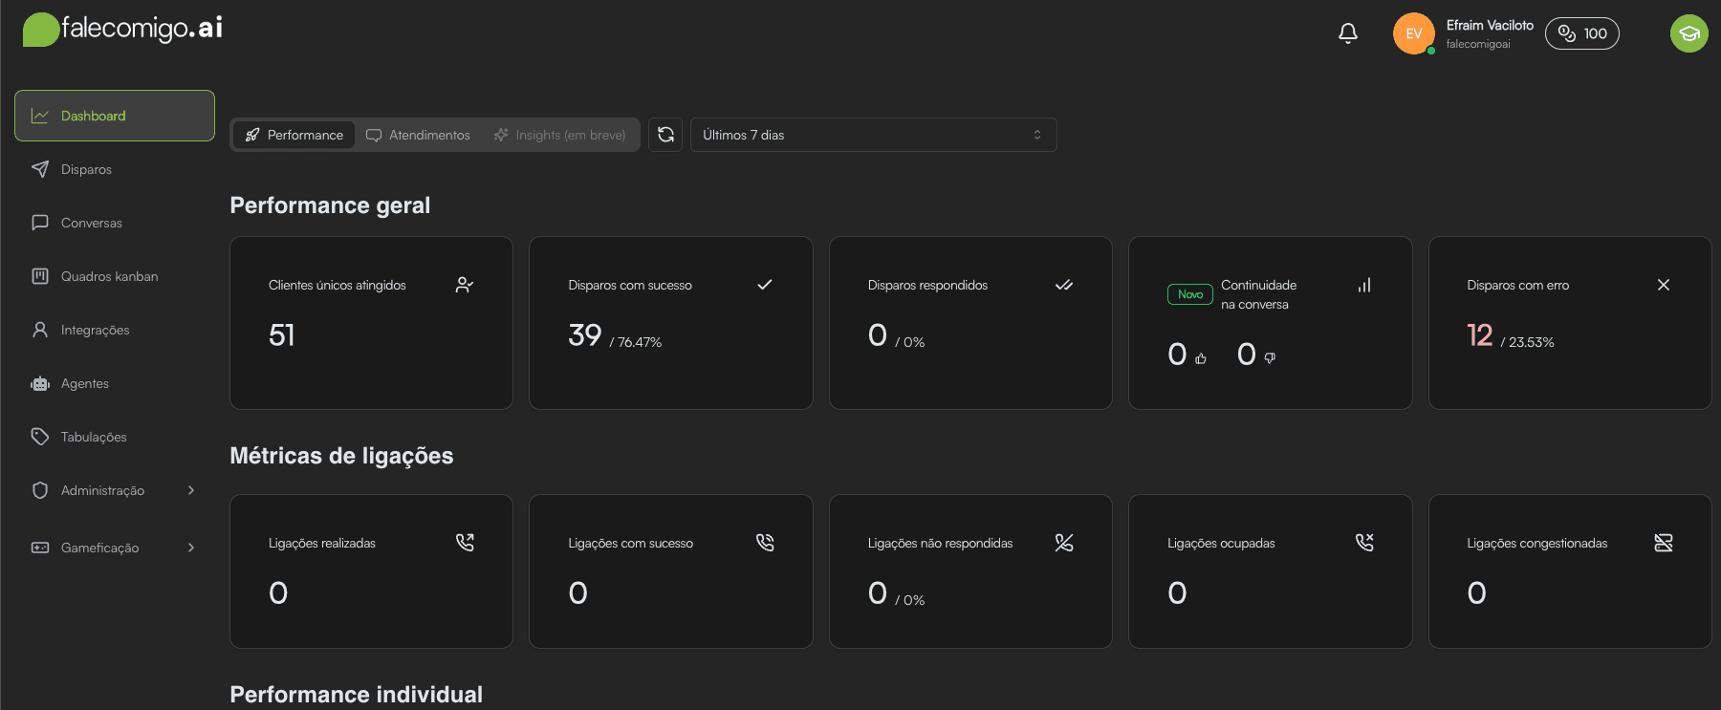Click the 23.53% error percentage
Screen dimensions: 1721x710
point(1532,342)
